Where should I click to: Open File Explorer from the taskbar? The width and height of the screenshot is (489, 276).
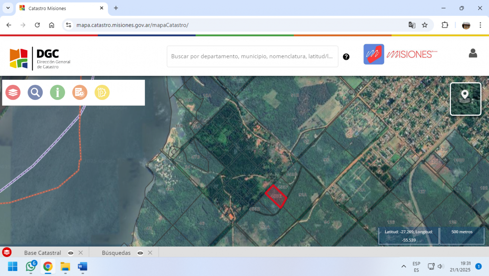click(65, 266)
